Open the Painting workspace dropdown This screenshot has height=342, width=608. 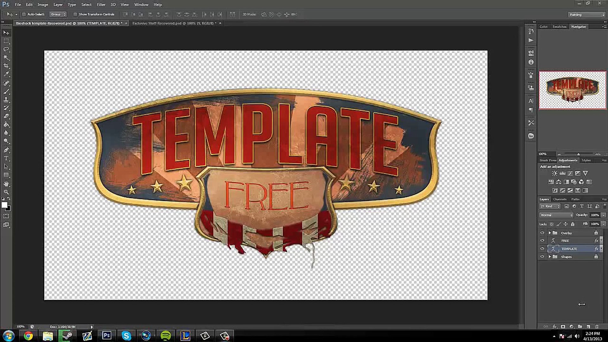[x=586, y=15]
